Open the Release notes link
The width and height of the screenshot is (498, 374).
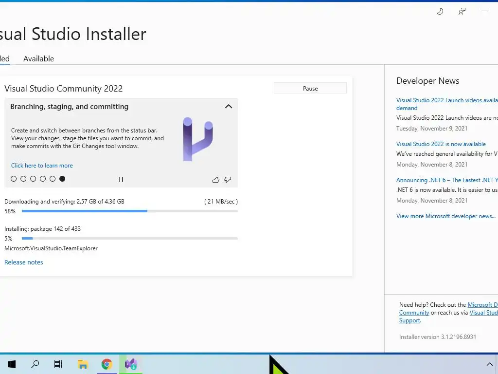point(24,262)
